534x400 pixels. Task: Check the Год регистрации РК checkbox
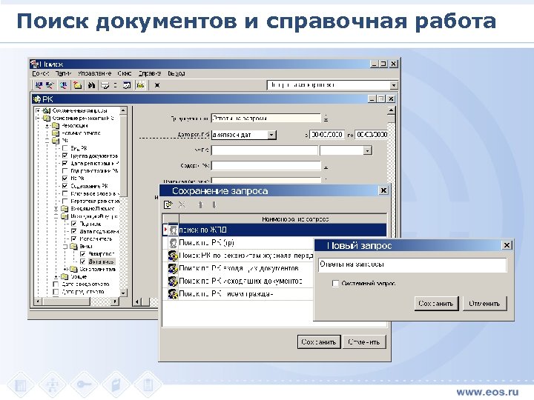[x=65, y=171]
